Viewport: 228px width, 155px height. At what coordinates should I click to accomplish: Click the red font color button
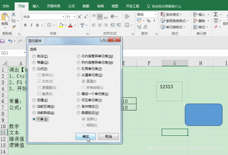pyautogui.click(x=70, y=25)
